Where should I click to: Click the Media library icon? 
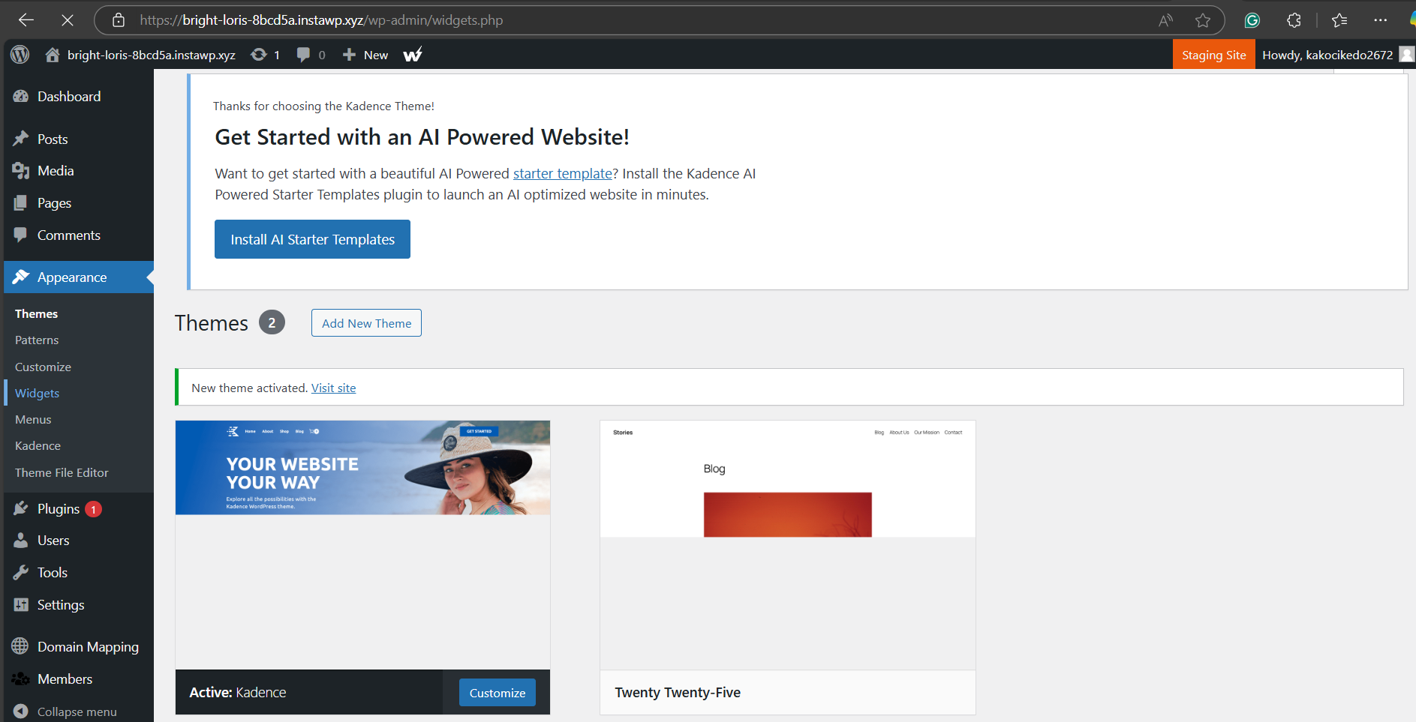pos(21,171)
